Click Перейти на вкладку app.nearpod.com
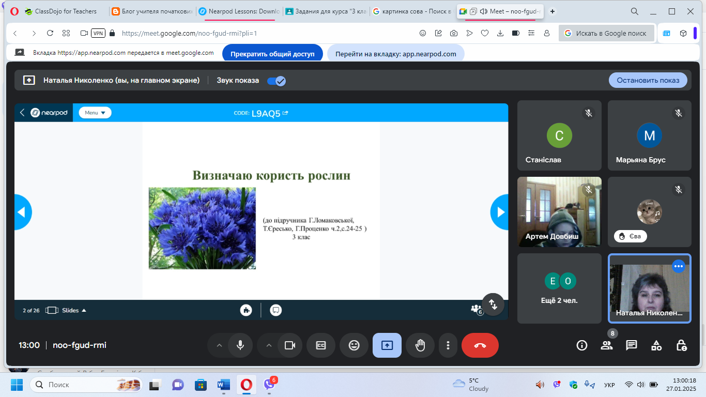 pos(396,54)
